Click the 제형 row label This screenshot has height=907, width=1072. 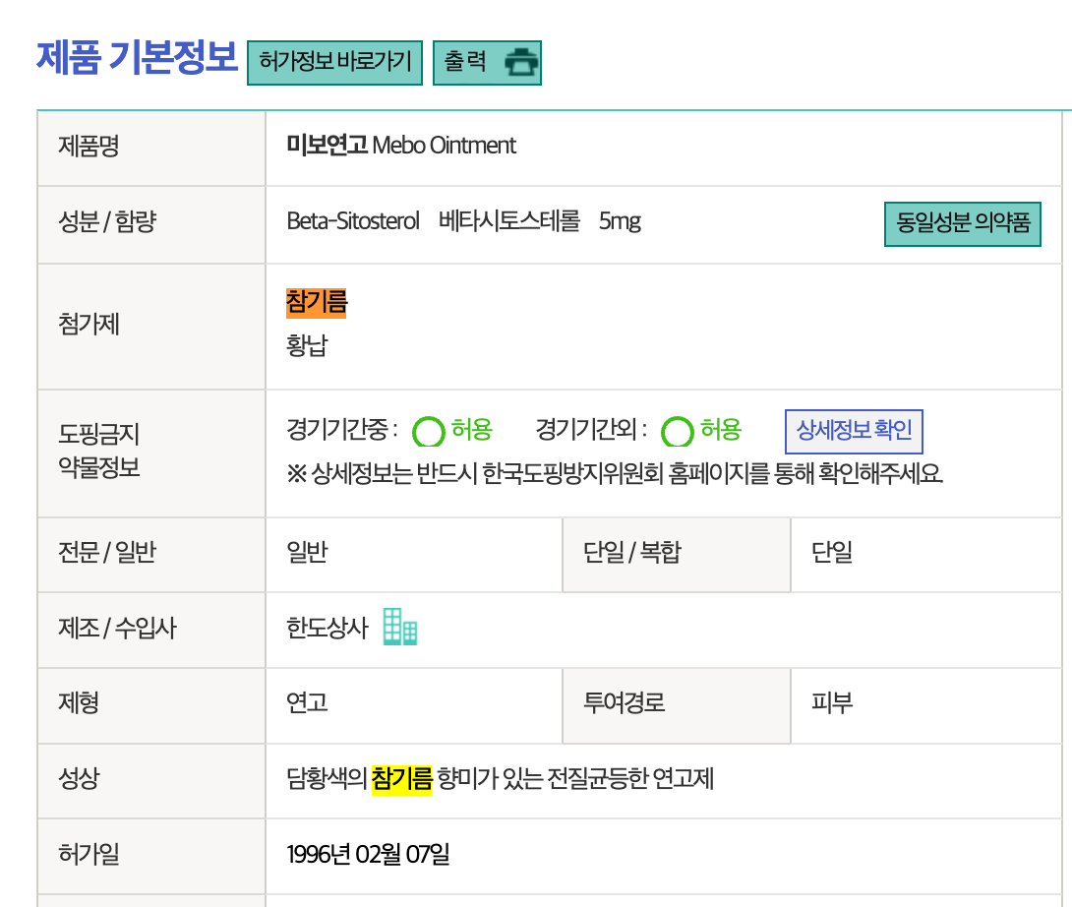click(79, 702)
